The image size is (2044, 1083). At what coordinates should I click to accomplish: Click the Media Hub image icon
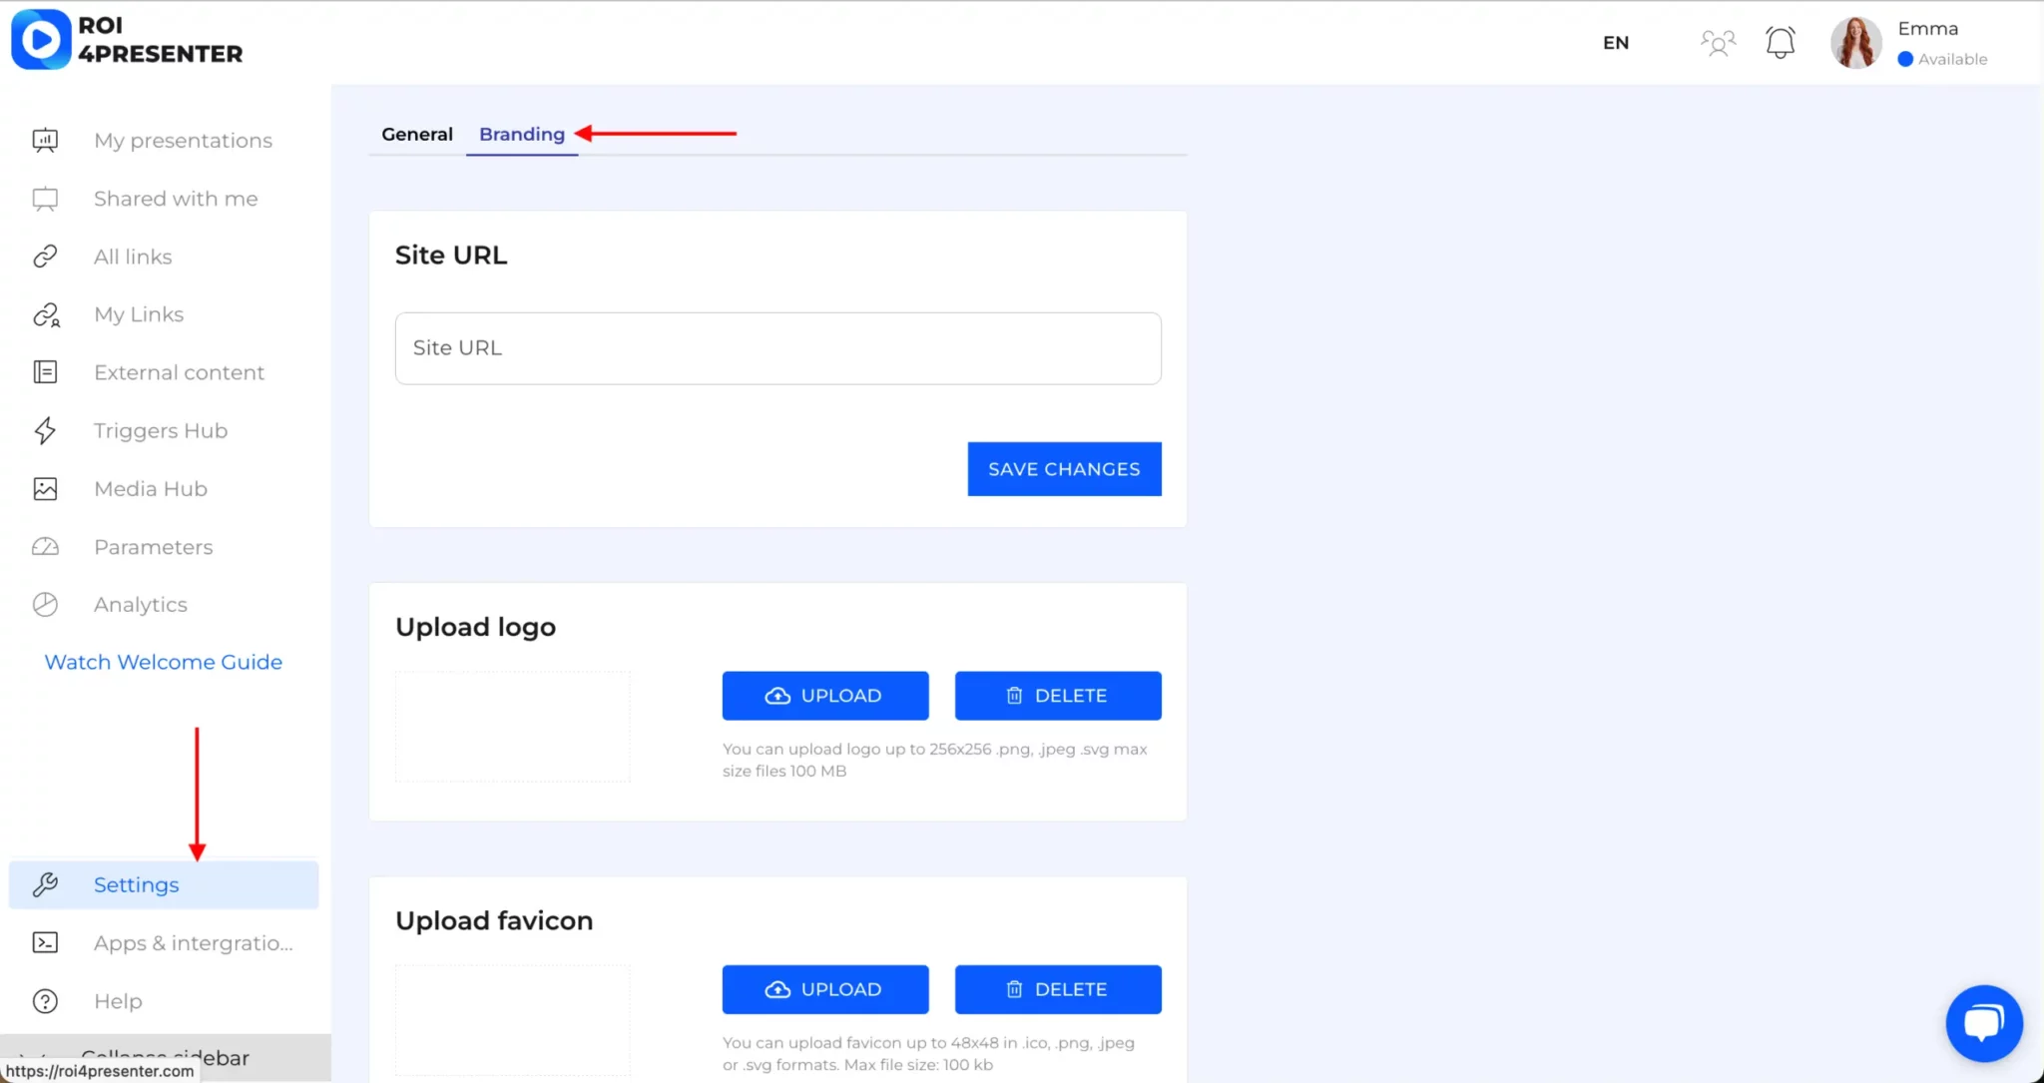pyautogui.click(x=45, y=489)
